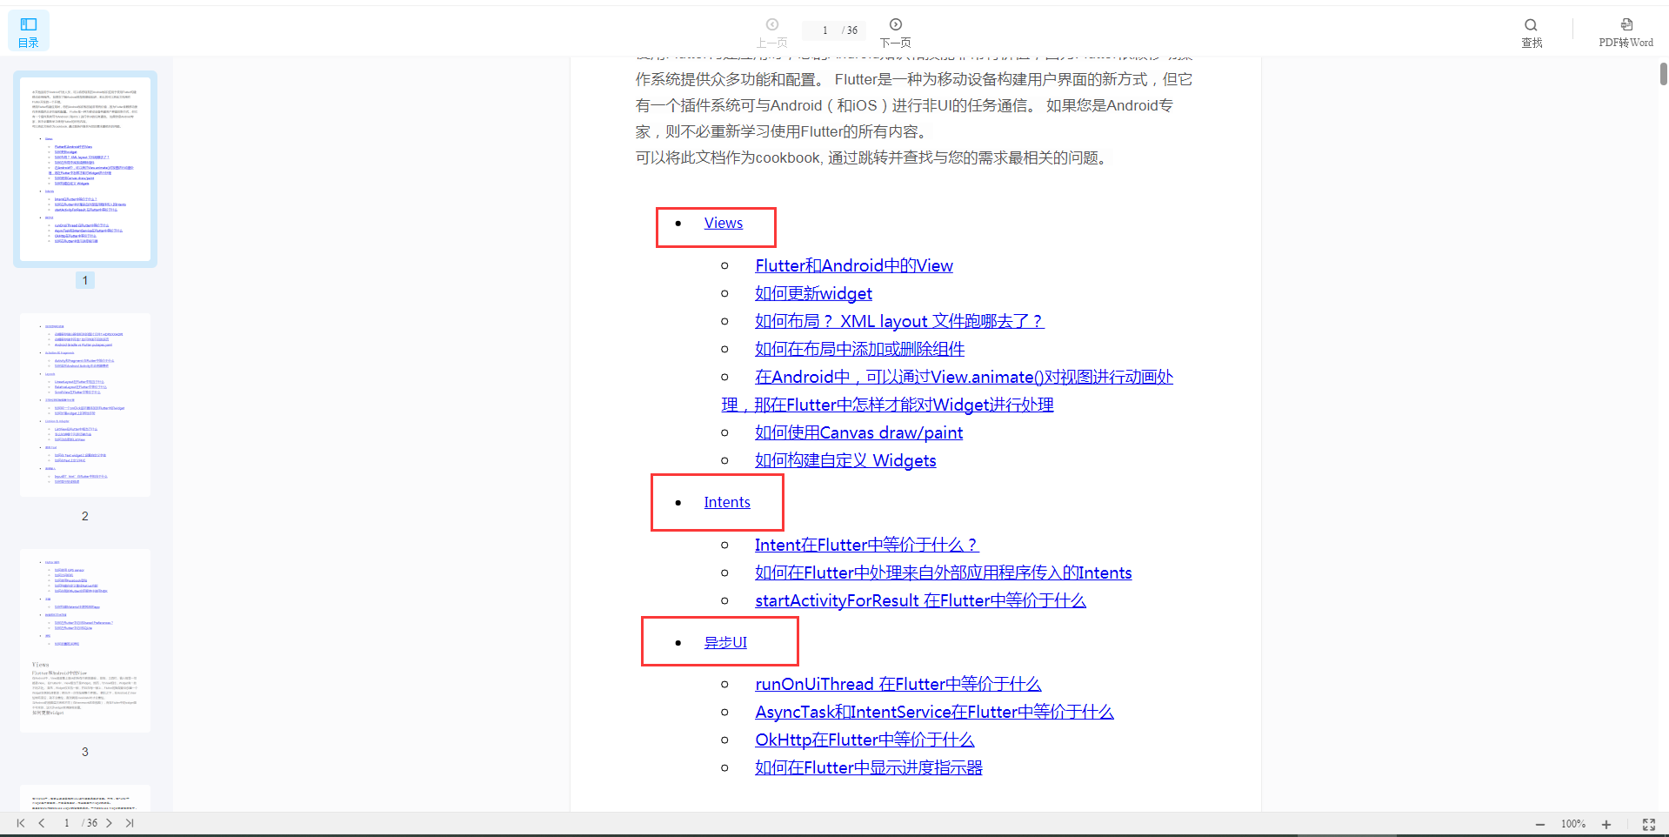Open runOnUiThread equivalent link
Viewport: 1669px width, 837px height.
click(898, 685)
